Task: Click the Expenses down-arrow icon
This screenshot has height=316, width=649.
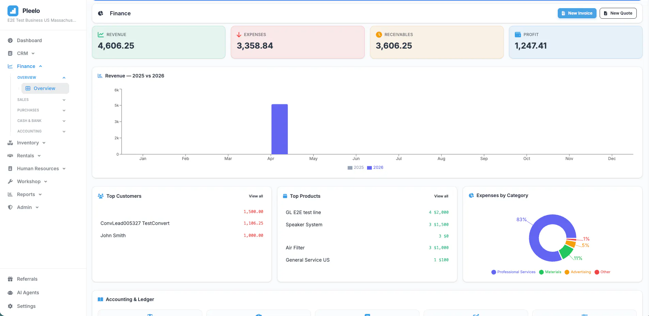Action: point(239,35)
